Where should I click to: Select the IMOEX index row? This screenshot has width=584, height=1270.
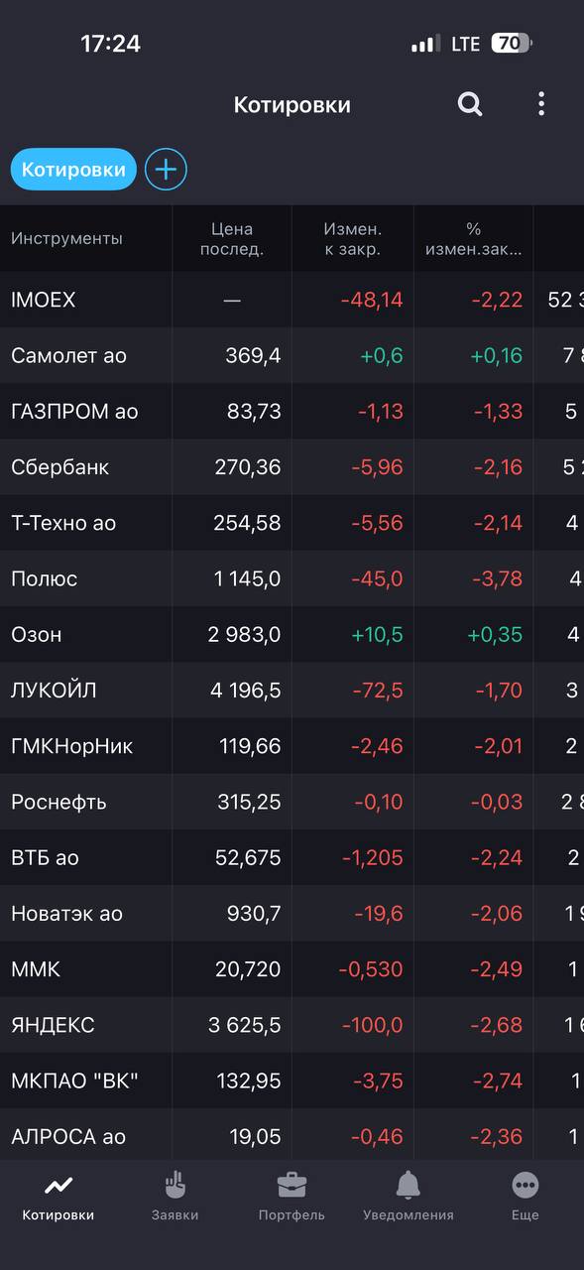pyautogui.click(x=292, y=300)
